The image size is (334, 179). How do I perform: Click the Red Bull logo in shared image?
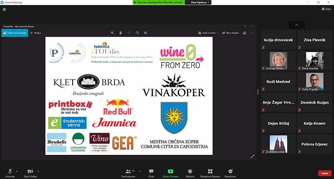coord(118,107)
